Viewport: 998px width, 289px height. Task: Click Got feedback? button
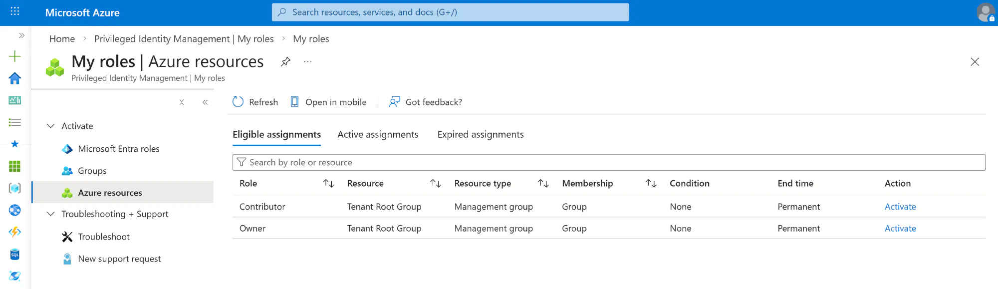426,102
